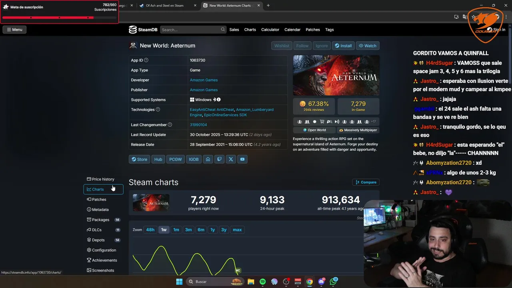Select the 6m zoom range

(201, 230)
